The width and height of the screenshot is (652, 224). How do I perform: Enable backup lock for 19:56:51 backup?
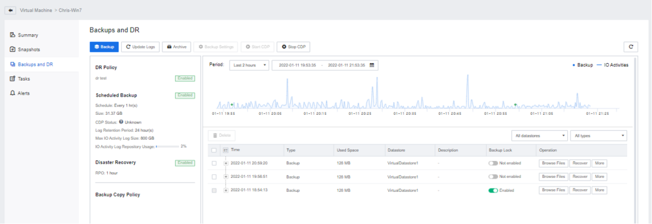[x=493, y=177]
